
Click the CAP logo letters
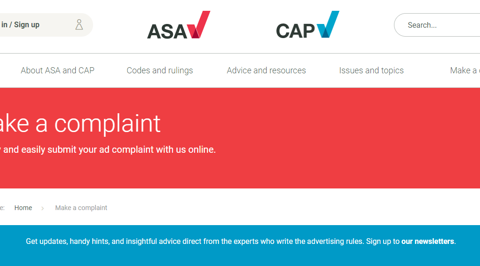pyautogui.click(x=295, y=31)
